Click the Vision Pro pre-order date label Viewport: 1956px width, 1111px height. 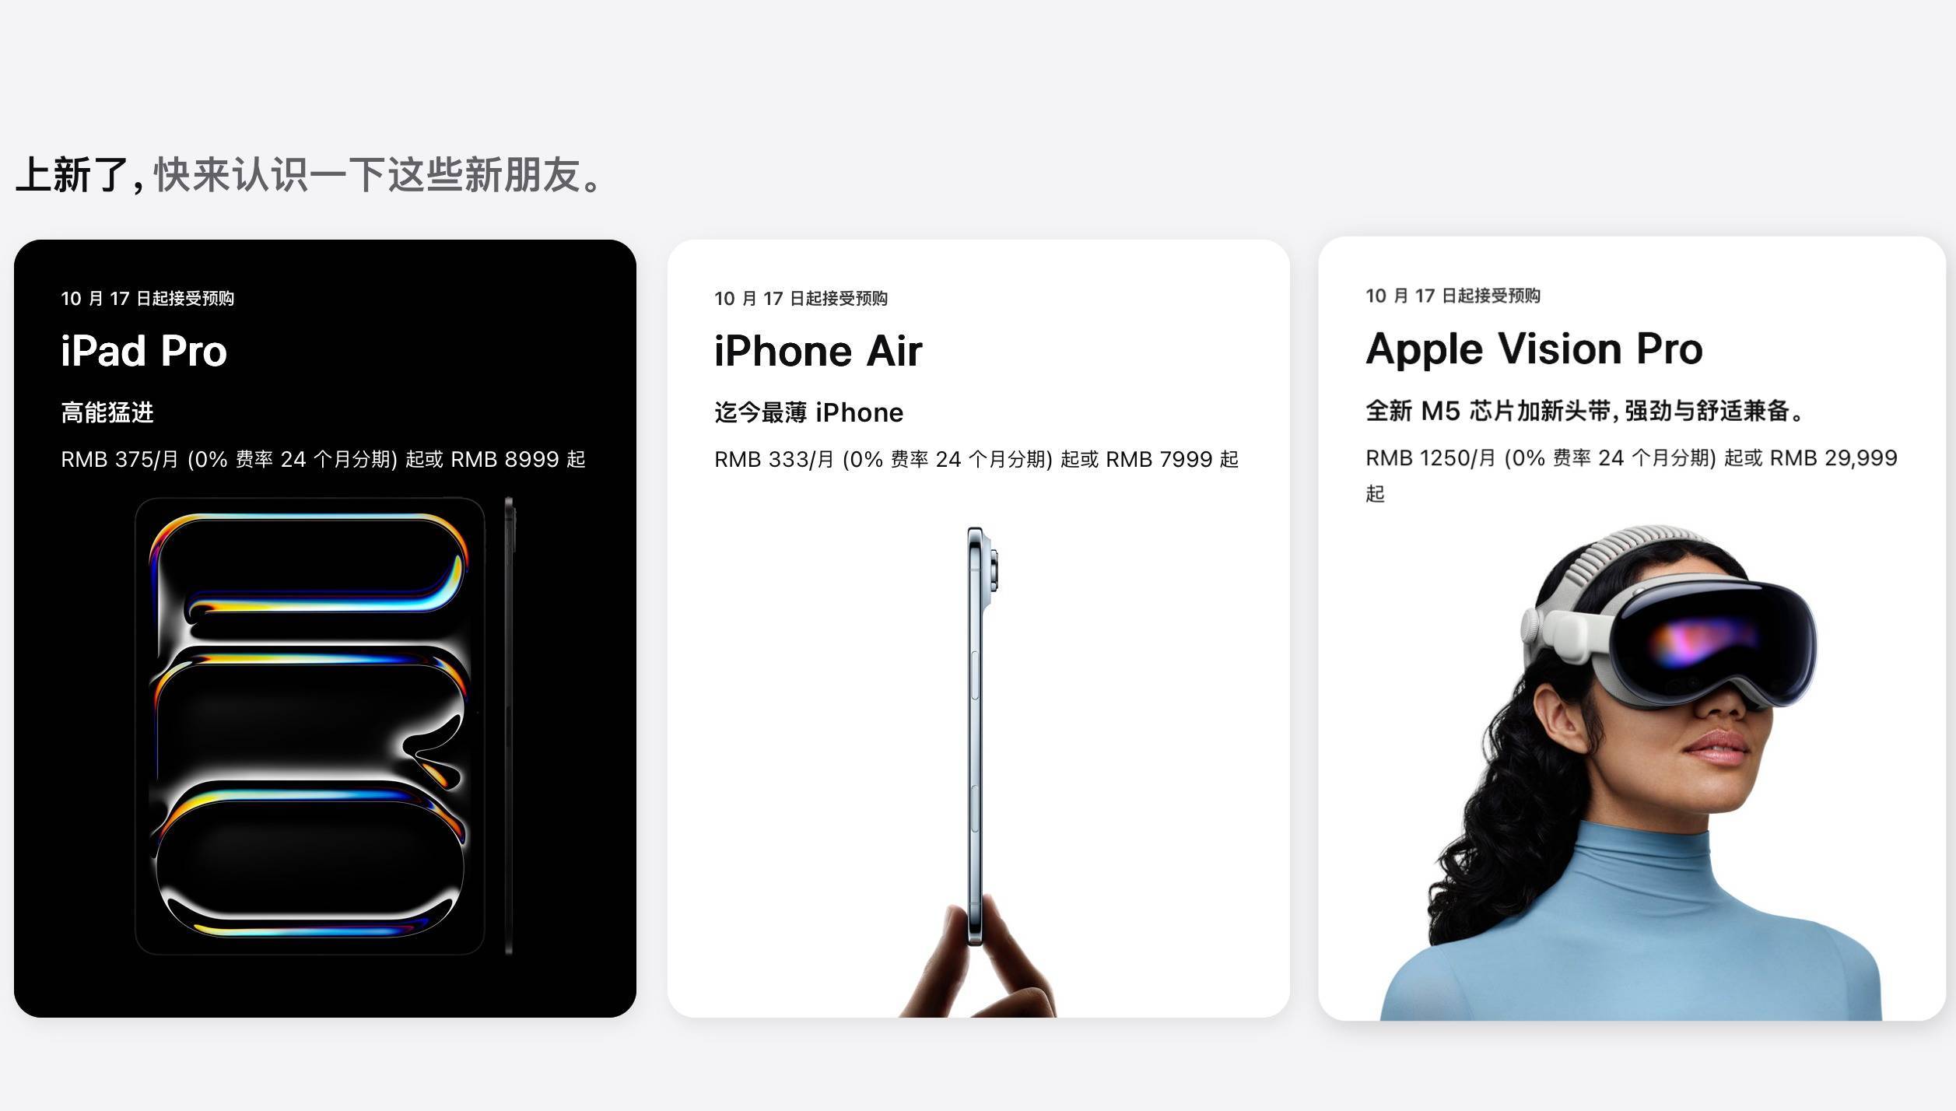click(1453, 296)
